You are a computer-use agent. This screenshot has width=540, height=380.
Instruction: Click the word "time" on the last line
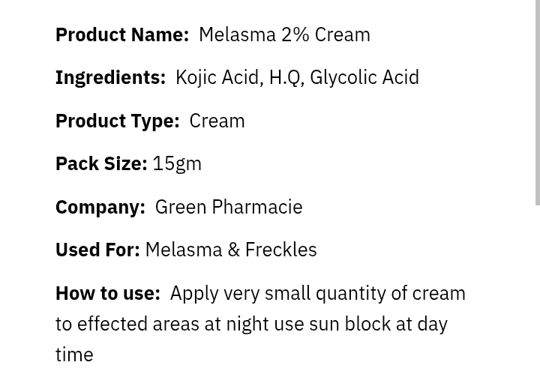[74, 355]
